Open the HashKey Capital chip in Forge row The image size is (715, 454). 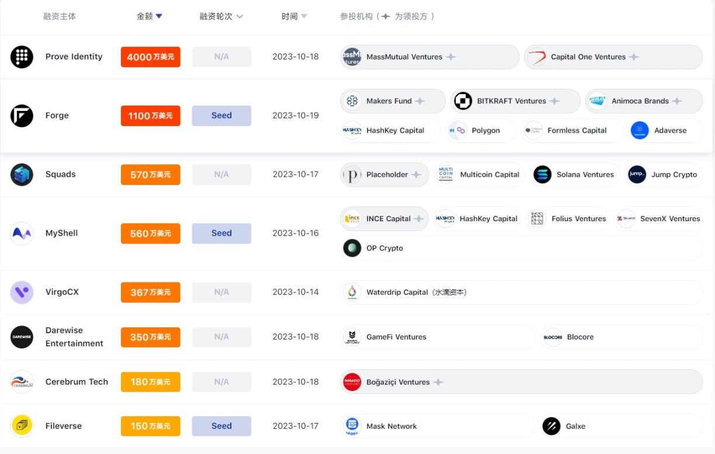(390, 131)
